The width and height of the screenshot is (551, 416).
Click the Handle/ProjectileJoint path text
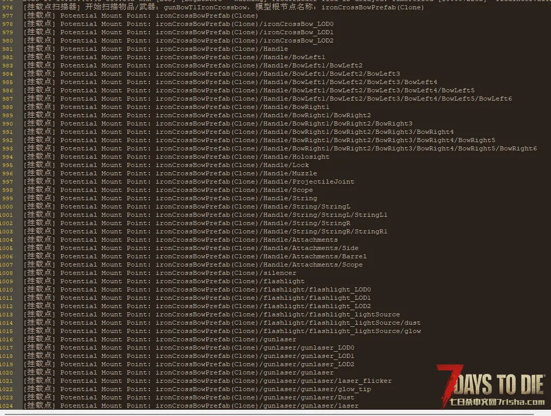[x=308, y=182]
